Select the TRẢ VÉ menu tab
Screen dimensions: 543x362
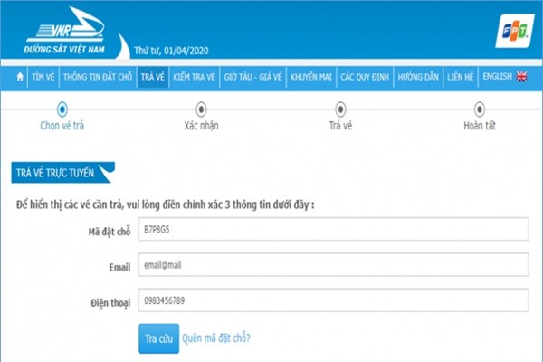[x=153, y=77]
